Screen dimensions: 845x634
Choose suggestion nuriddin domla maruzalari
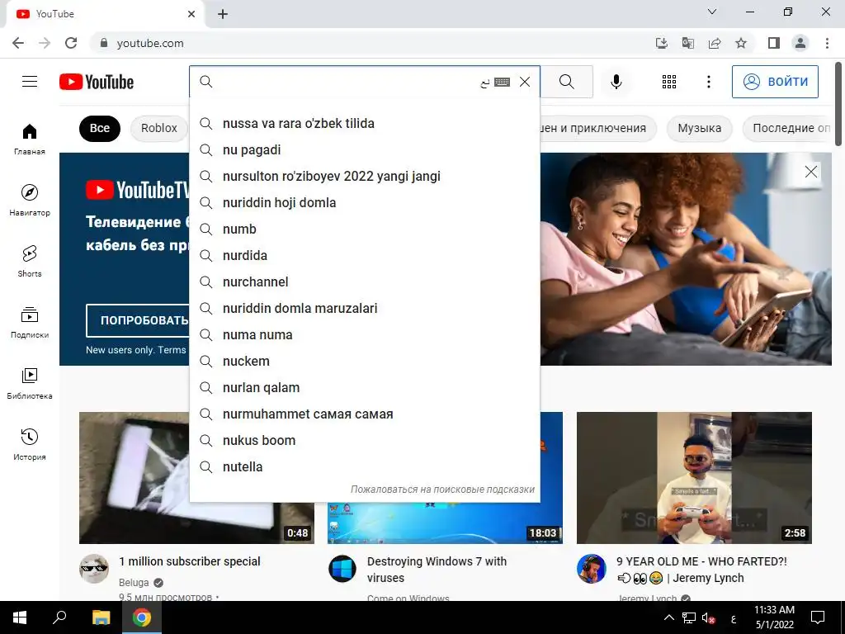[364, 309]
